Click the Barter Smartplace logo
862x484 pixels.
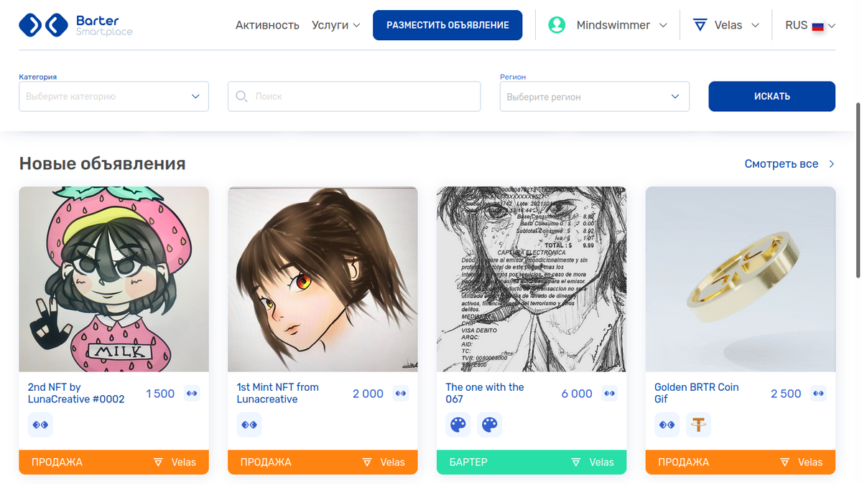[75, 25]
